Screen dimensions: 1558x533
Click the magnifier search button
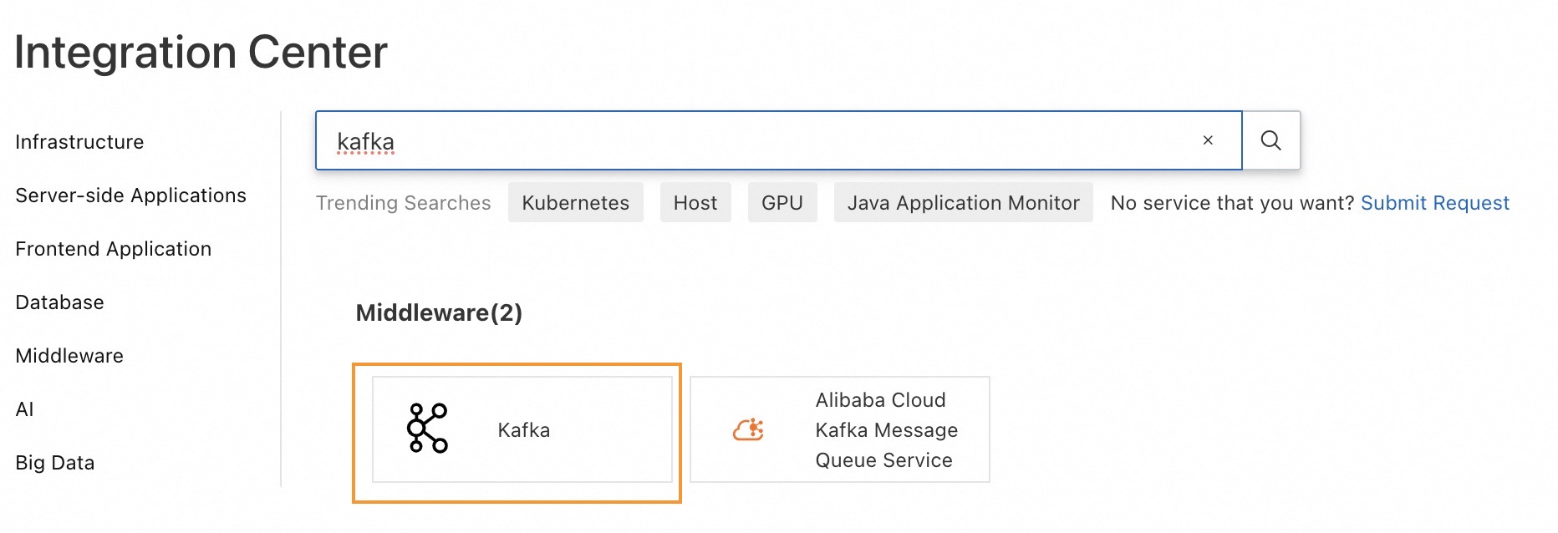coord(1270,140)
